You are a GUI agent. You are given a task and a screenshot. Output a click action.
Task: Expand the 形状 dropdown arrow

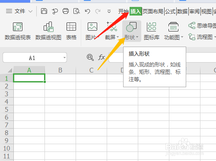(x=137, y=37)
